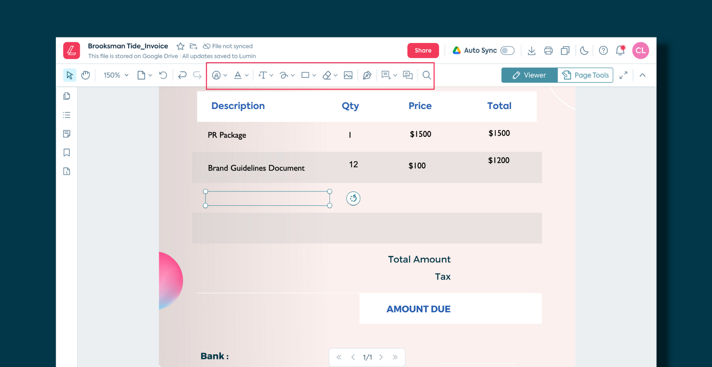Collapse the toolbar with the chevron
The image size is (712, 367).
tap(642, 75)
